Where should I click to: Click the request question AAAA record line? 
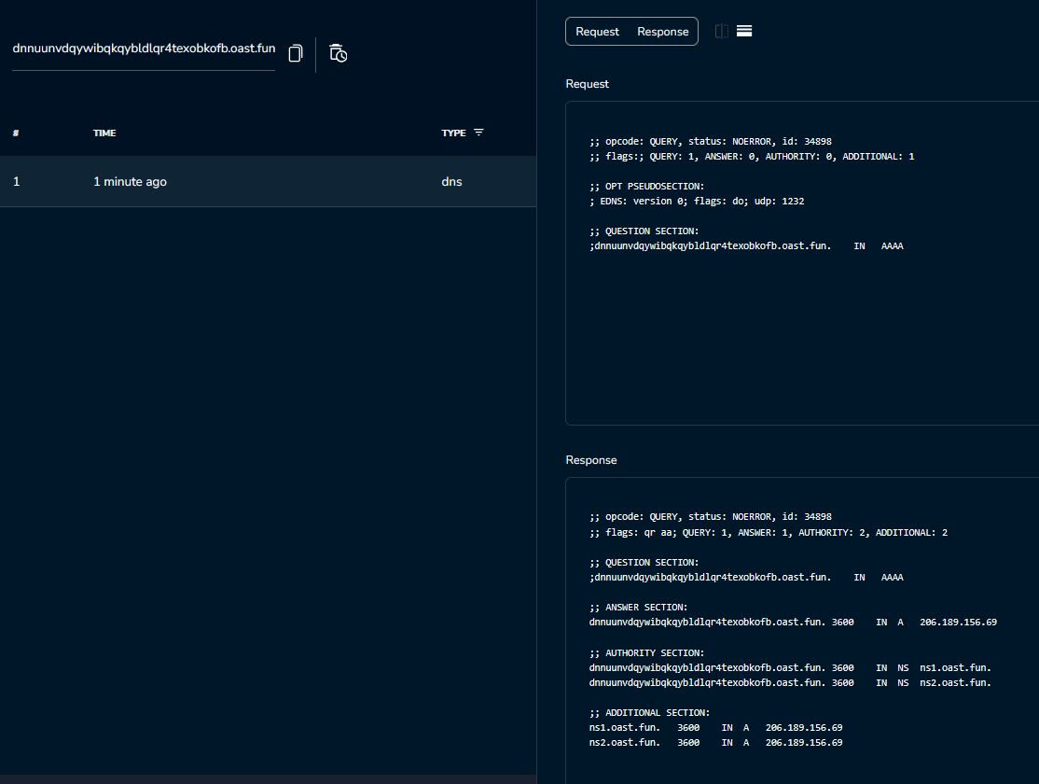746,246
